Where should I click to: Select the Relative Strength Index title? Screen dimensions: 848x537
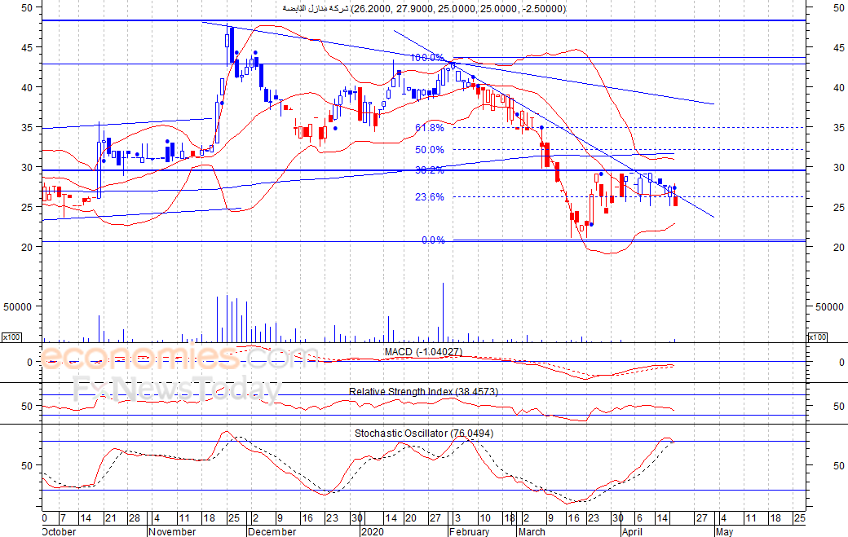[423, 392]
